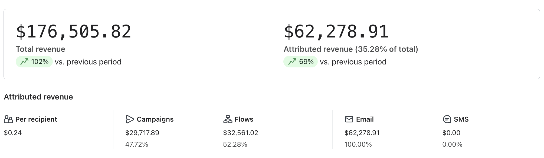Click the trend arrow beside 102%
The height and width of the screenshot is (158, 544).
coord(24,62)
